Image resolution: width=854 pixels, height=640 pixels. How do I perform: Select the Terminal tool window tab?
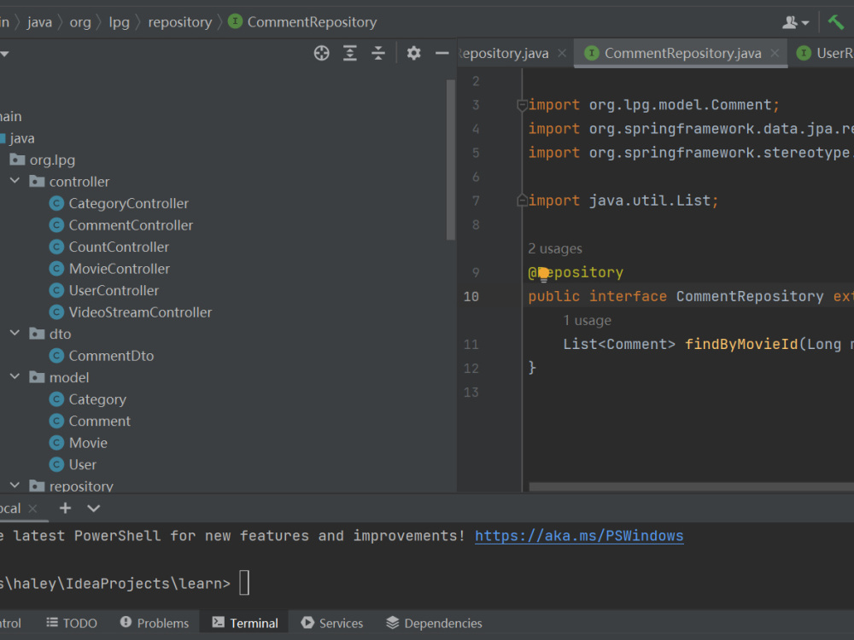[245, 623]
